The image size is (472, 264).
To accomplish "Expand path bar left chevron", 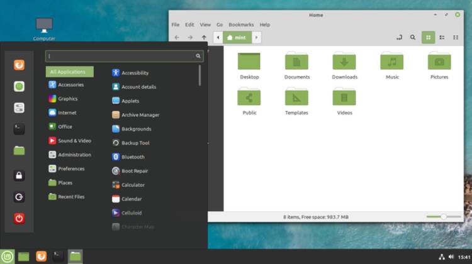I will 218,37.
